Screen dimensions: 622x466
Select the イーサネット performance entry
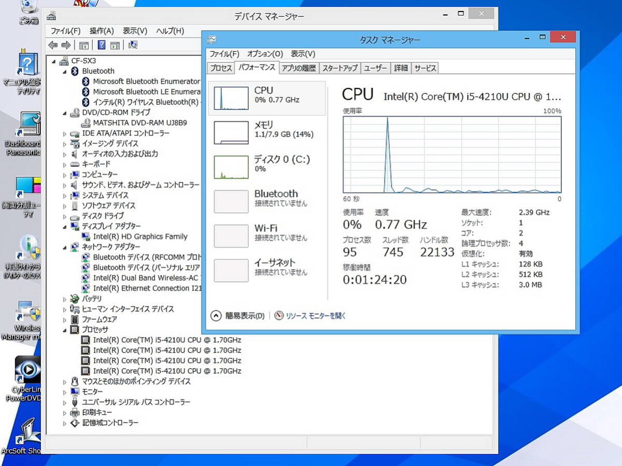(x=267, y=270)
